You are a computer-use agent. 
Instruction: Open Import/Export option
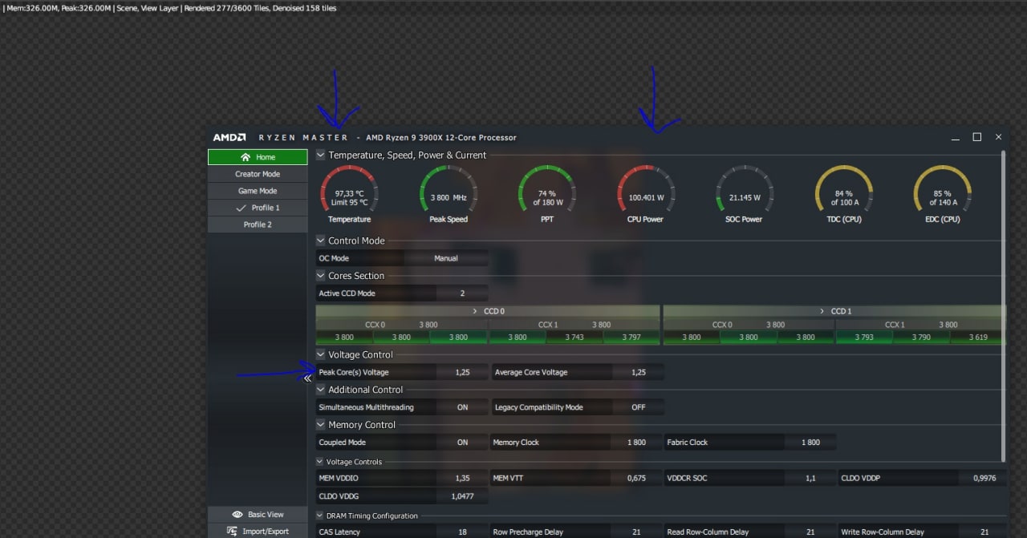pyautogui.click(x=258, y=532)
